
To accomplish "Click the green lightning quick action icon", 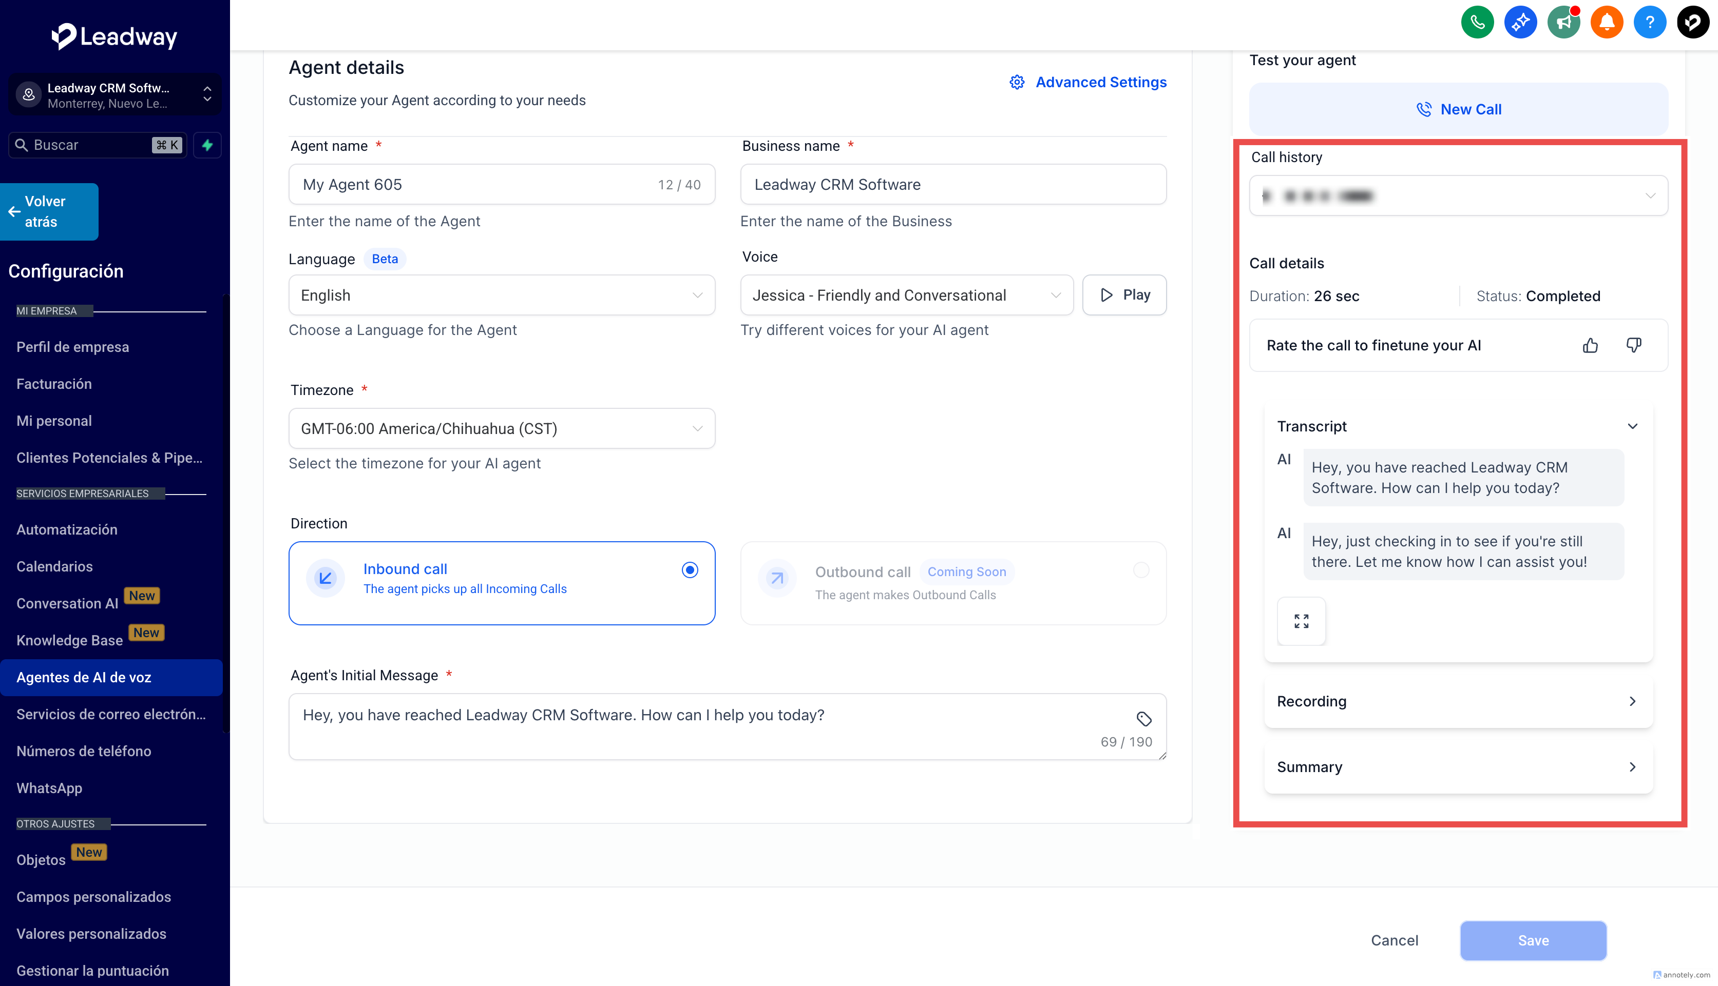I will coord(207,145).
